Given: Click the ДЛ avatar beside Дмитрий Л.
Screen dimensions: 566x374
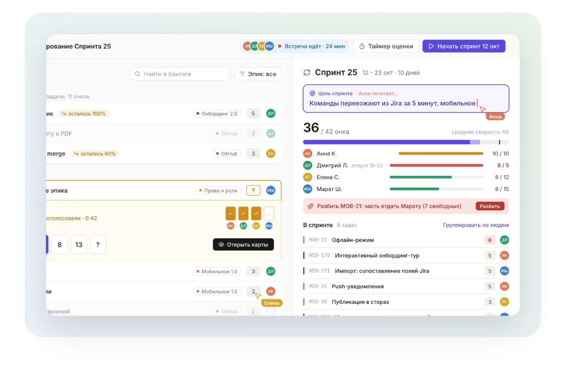Looking at the screenshot, I should tap(308, 166).
